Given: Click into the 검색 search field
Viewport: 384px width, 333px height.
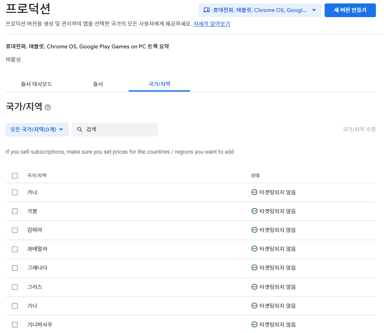Looking at the screenshot, I should (x=115, y=130).
